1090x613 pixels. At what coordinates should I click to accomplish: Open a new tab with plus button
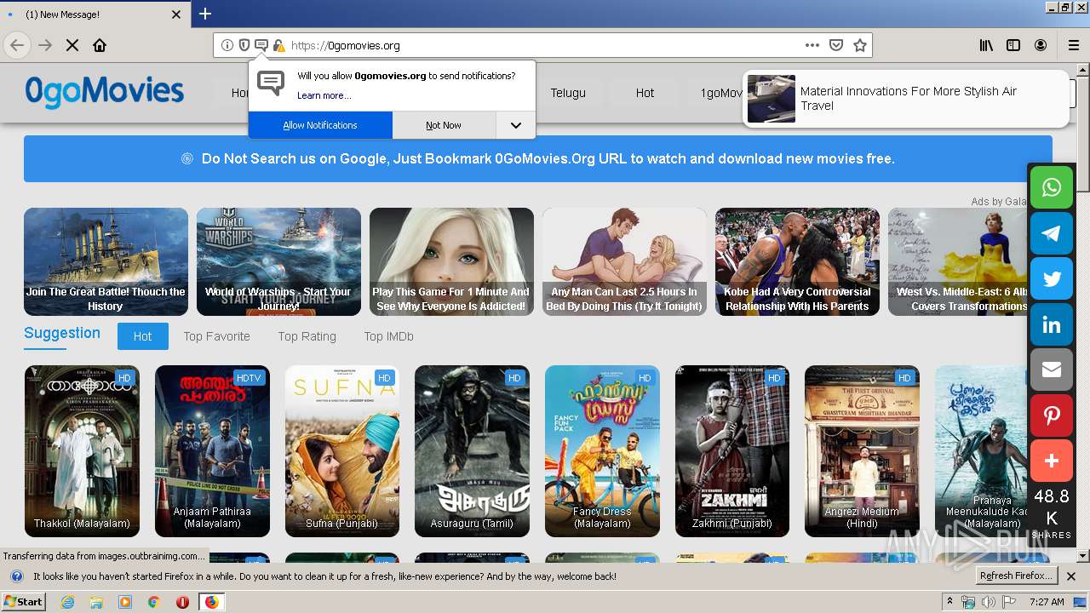(205, 14)
